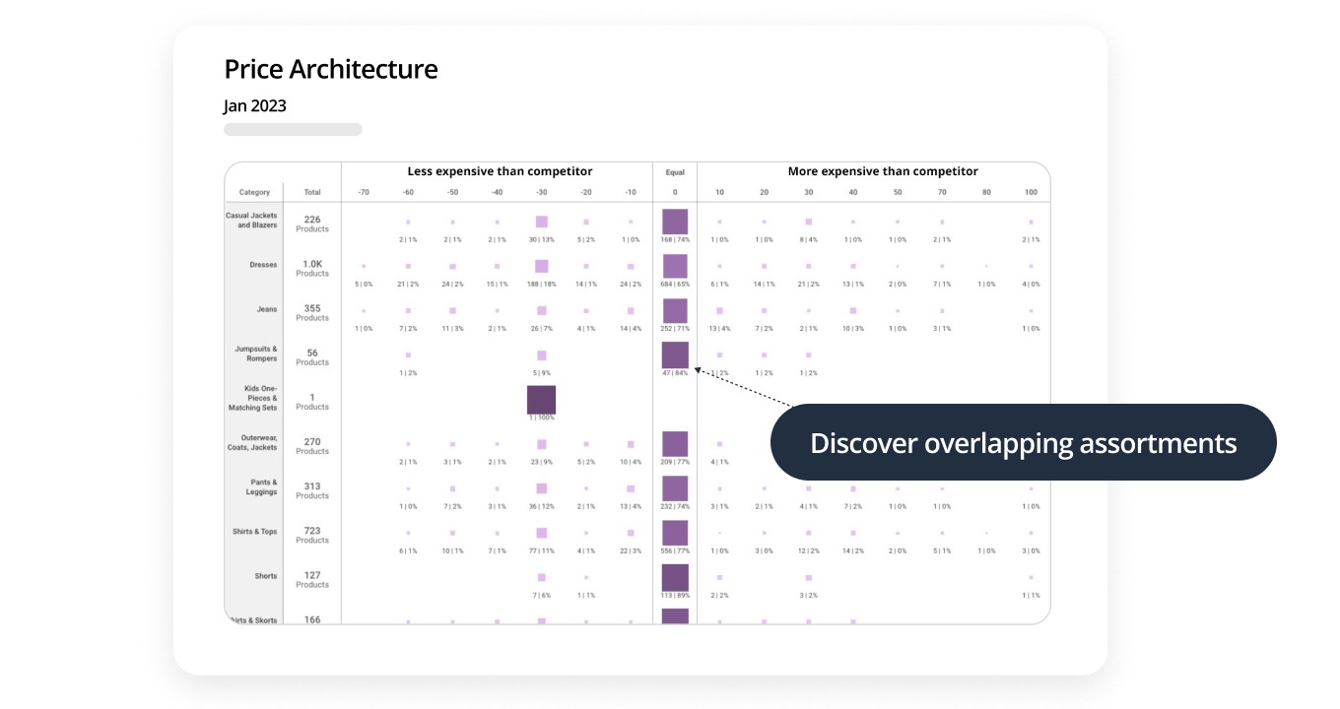The width and height of the screenshot is (1340, 709).
Task: Click the gray placeholder bar under the date
Action: [293, 129]
